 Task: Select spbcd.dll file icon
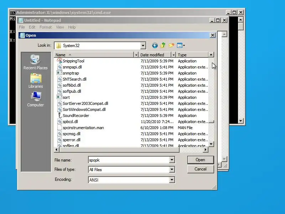pos(59,122)
